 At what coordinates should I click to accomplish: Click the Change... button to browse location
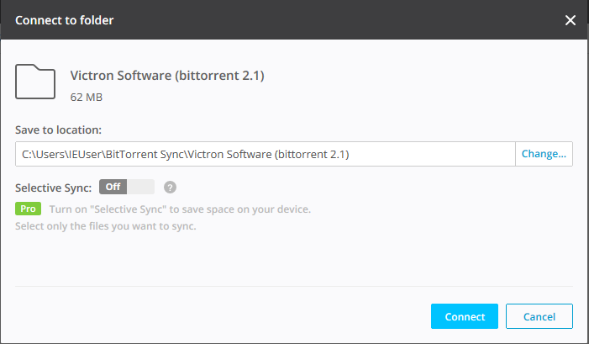coord(544,154)
